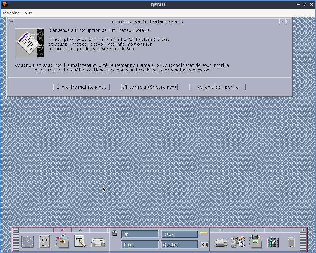Viewport: 316px width, 253px height.
Task: Open the Printer icon on front panel
Action: (221, 242)
